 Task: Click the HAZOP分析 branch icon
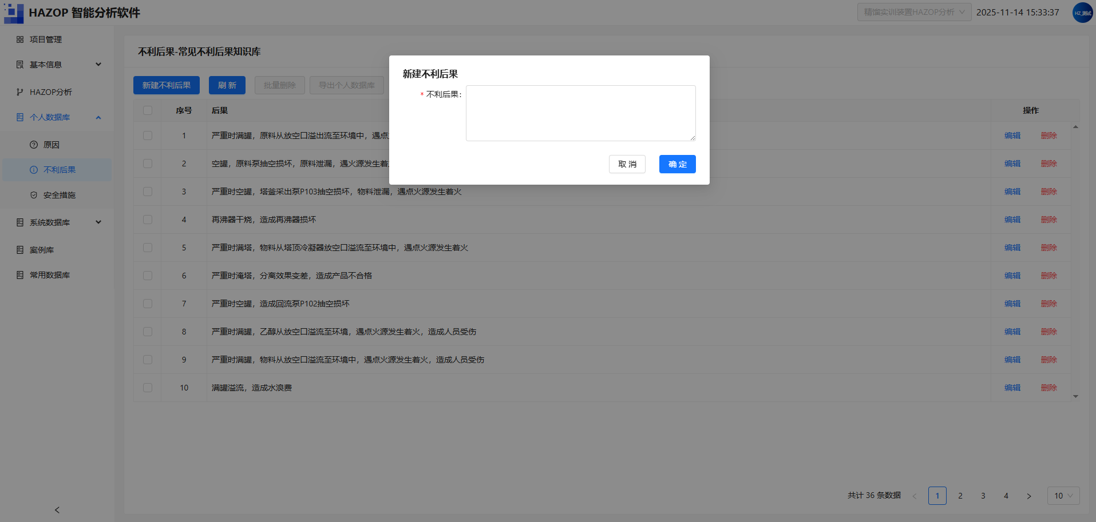[20, 92]
